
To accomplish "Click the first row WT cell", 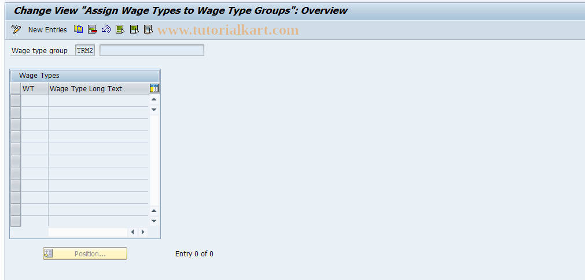I will click(35, 100).
